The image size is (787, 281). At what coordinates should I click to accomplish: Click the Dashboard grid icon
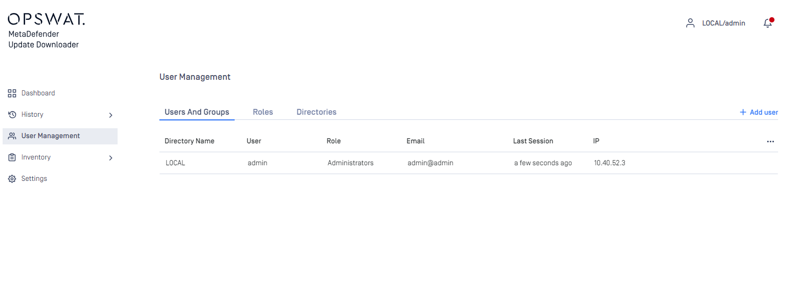click(12, 93)
